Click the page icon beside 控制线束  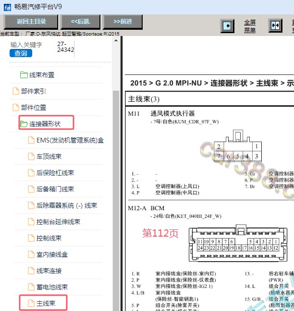31,238
